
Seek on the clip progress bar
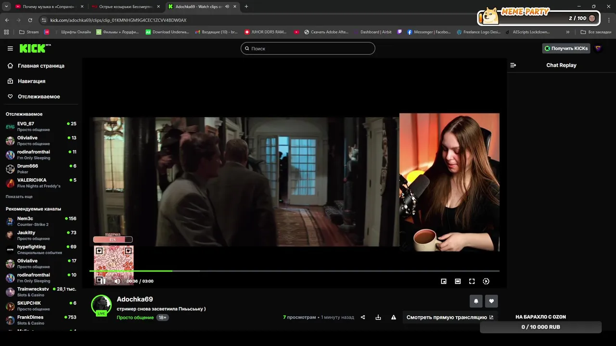pyautogui.click(x=294, y=271)
